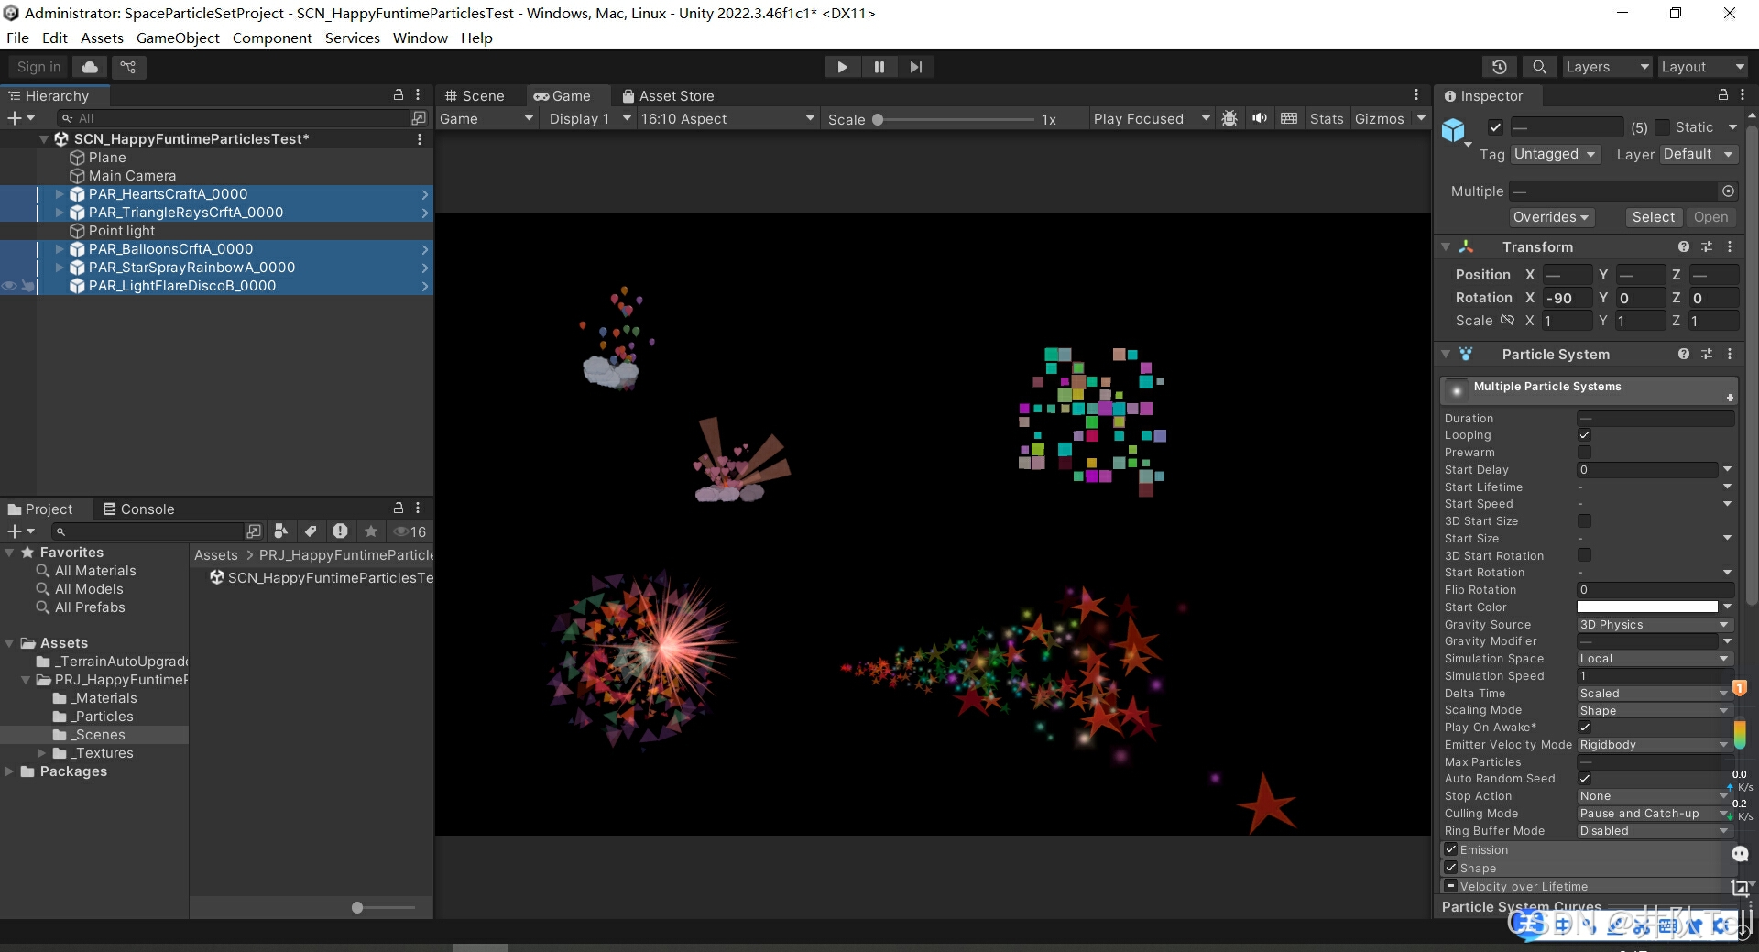Toggle the GameObject active checkbox in Inspector
1759x952 pixels.
click(1495, 127)
